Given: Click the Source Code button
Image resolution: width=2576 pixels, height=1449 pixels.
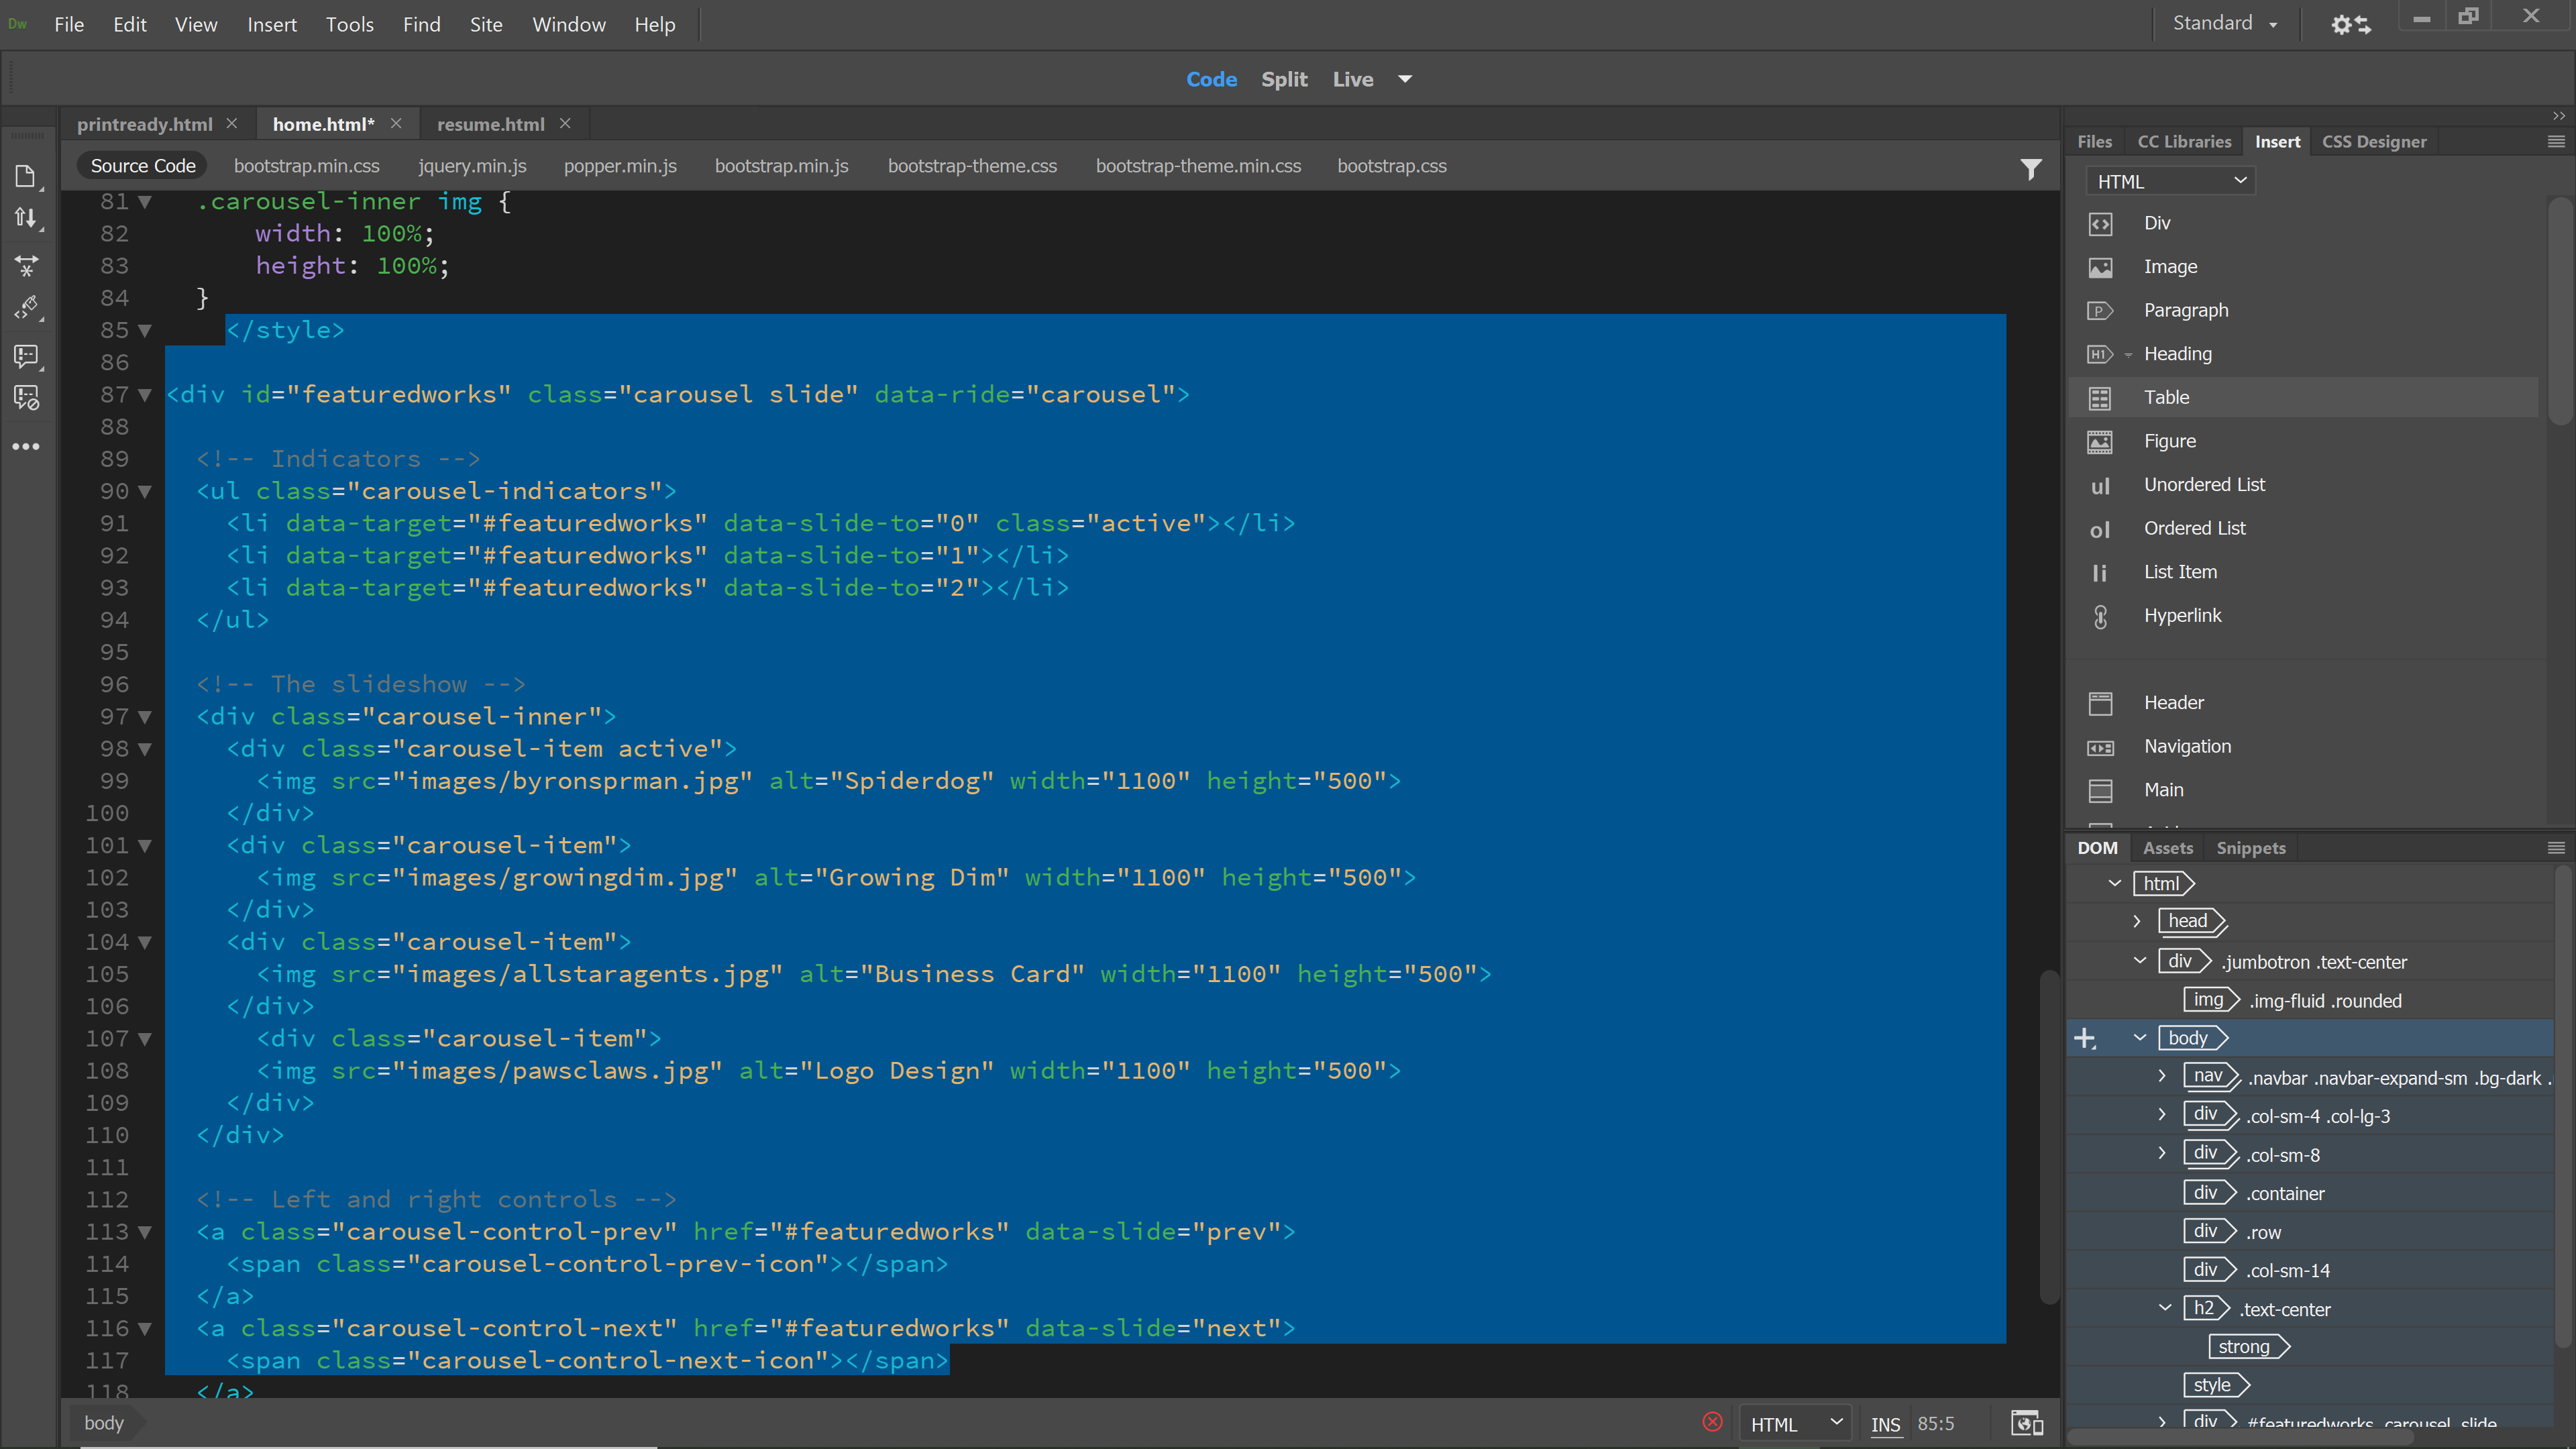Looking at the screenshot, I should point(142,166).
